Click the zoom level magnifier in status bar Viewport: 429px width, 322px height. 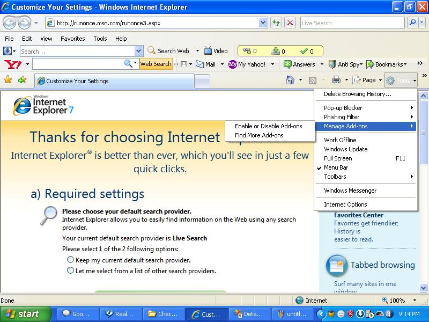point(385,300)
